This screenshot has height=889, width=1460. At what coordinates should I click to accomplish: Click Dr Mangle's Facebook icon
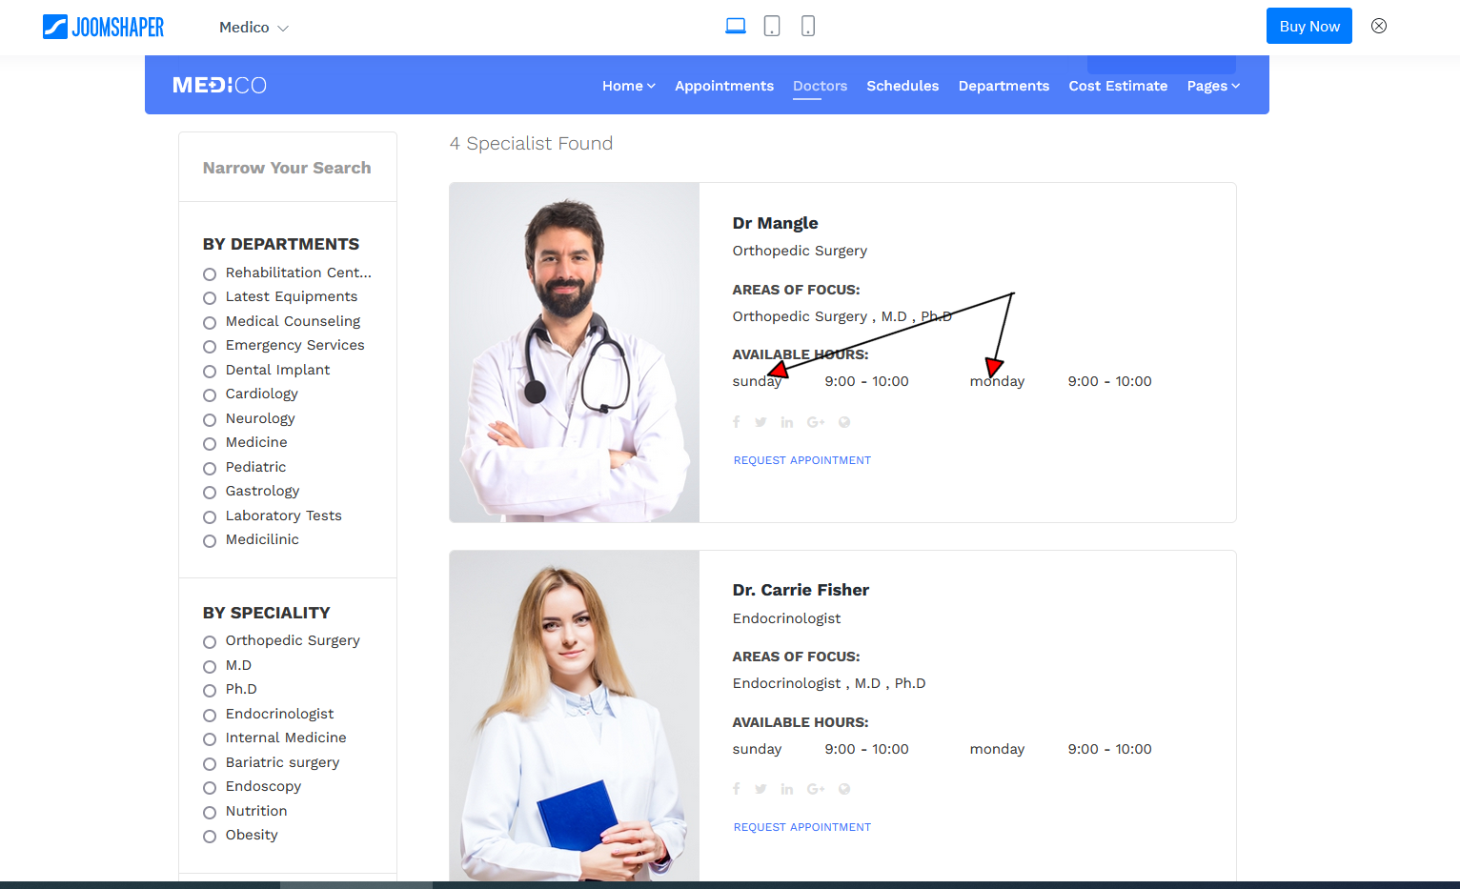[x=736, y=422]
